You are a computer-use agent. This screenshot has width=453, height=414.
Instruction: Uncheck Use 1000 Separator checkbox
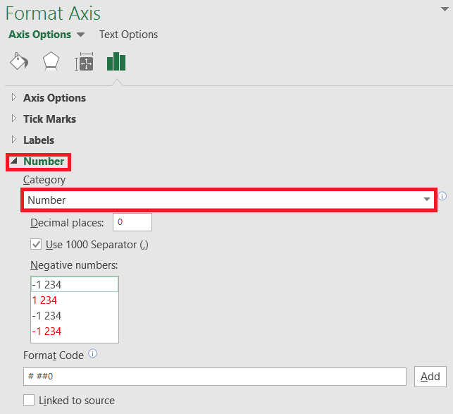[36, 245]
